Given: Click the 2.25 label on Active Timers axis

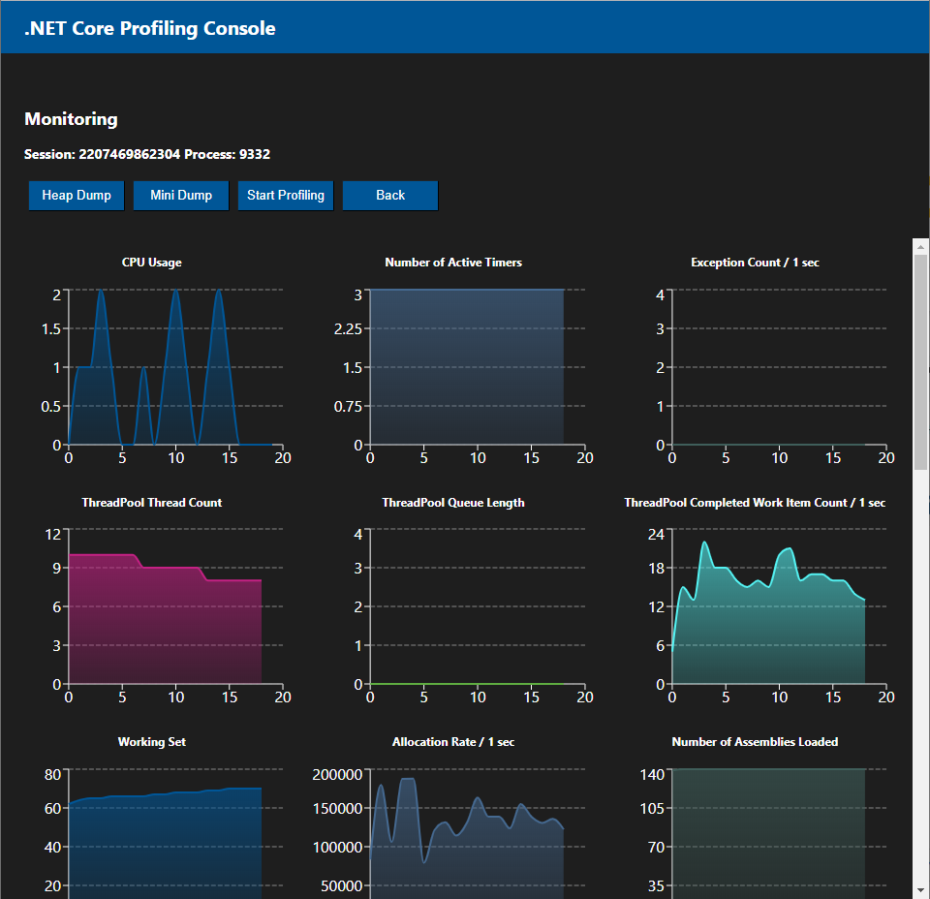Looking at the screenshot, I should 348,329.
